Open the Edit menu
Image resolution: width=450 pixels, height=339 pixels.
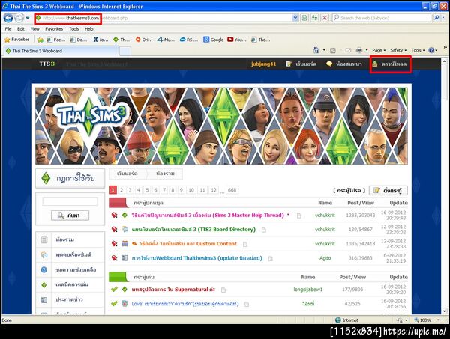(21, 29)
